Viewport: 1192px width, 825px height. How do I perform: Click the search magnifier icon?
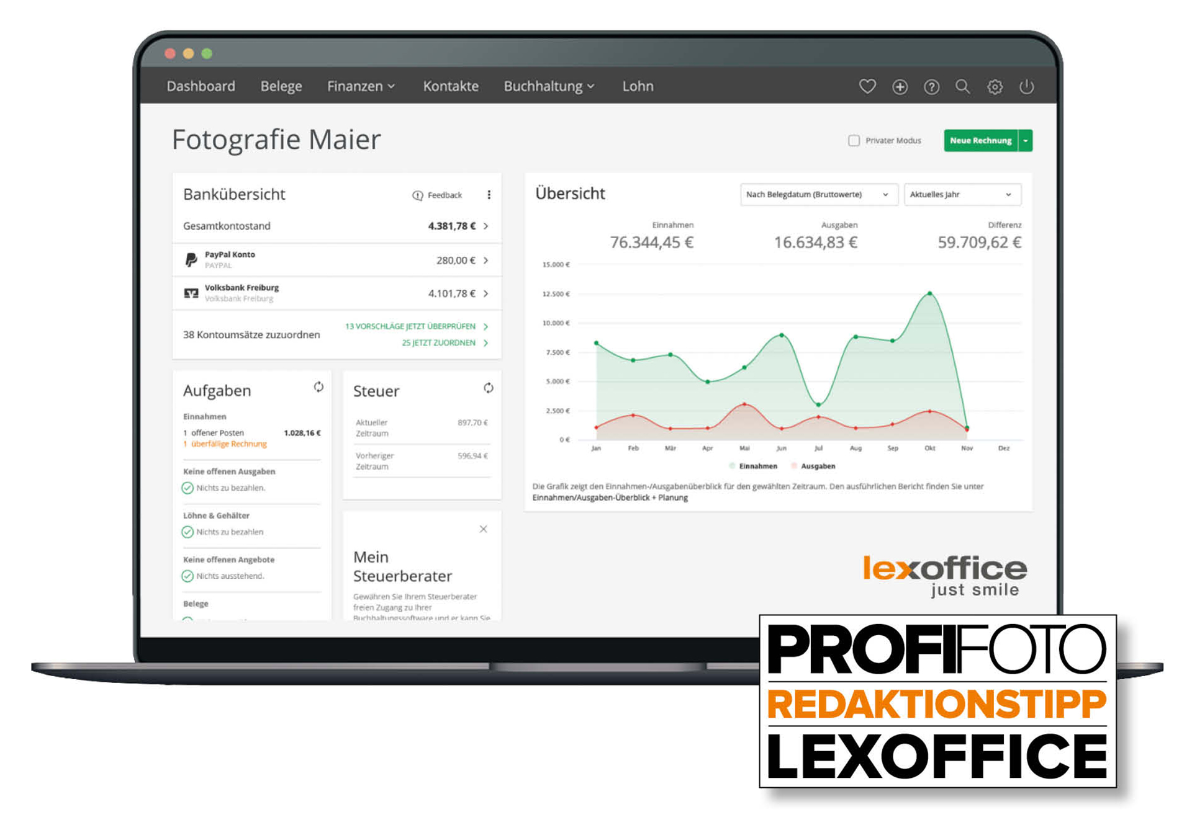962,86
